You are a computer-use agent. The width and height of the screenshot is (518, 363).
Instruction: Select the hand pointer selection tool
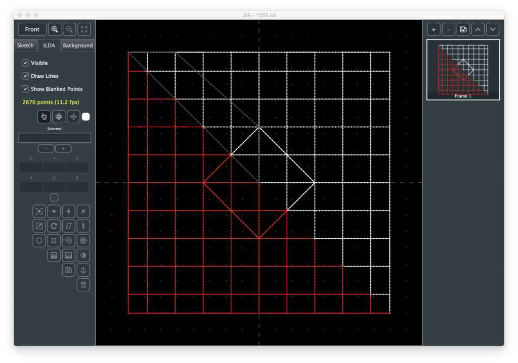(44, 117)
